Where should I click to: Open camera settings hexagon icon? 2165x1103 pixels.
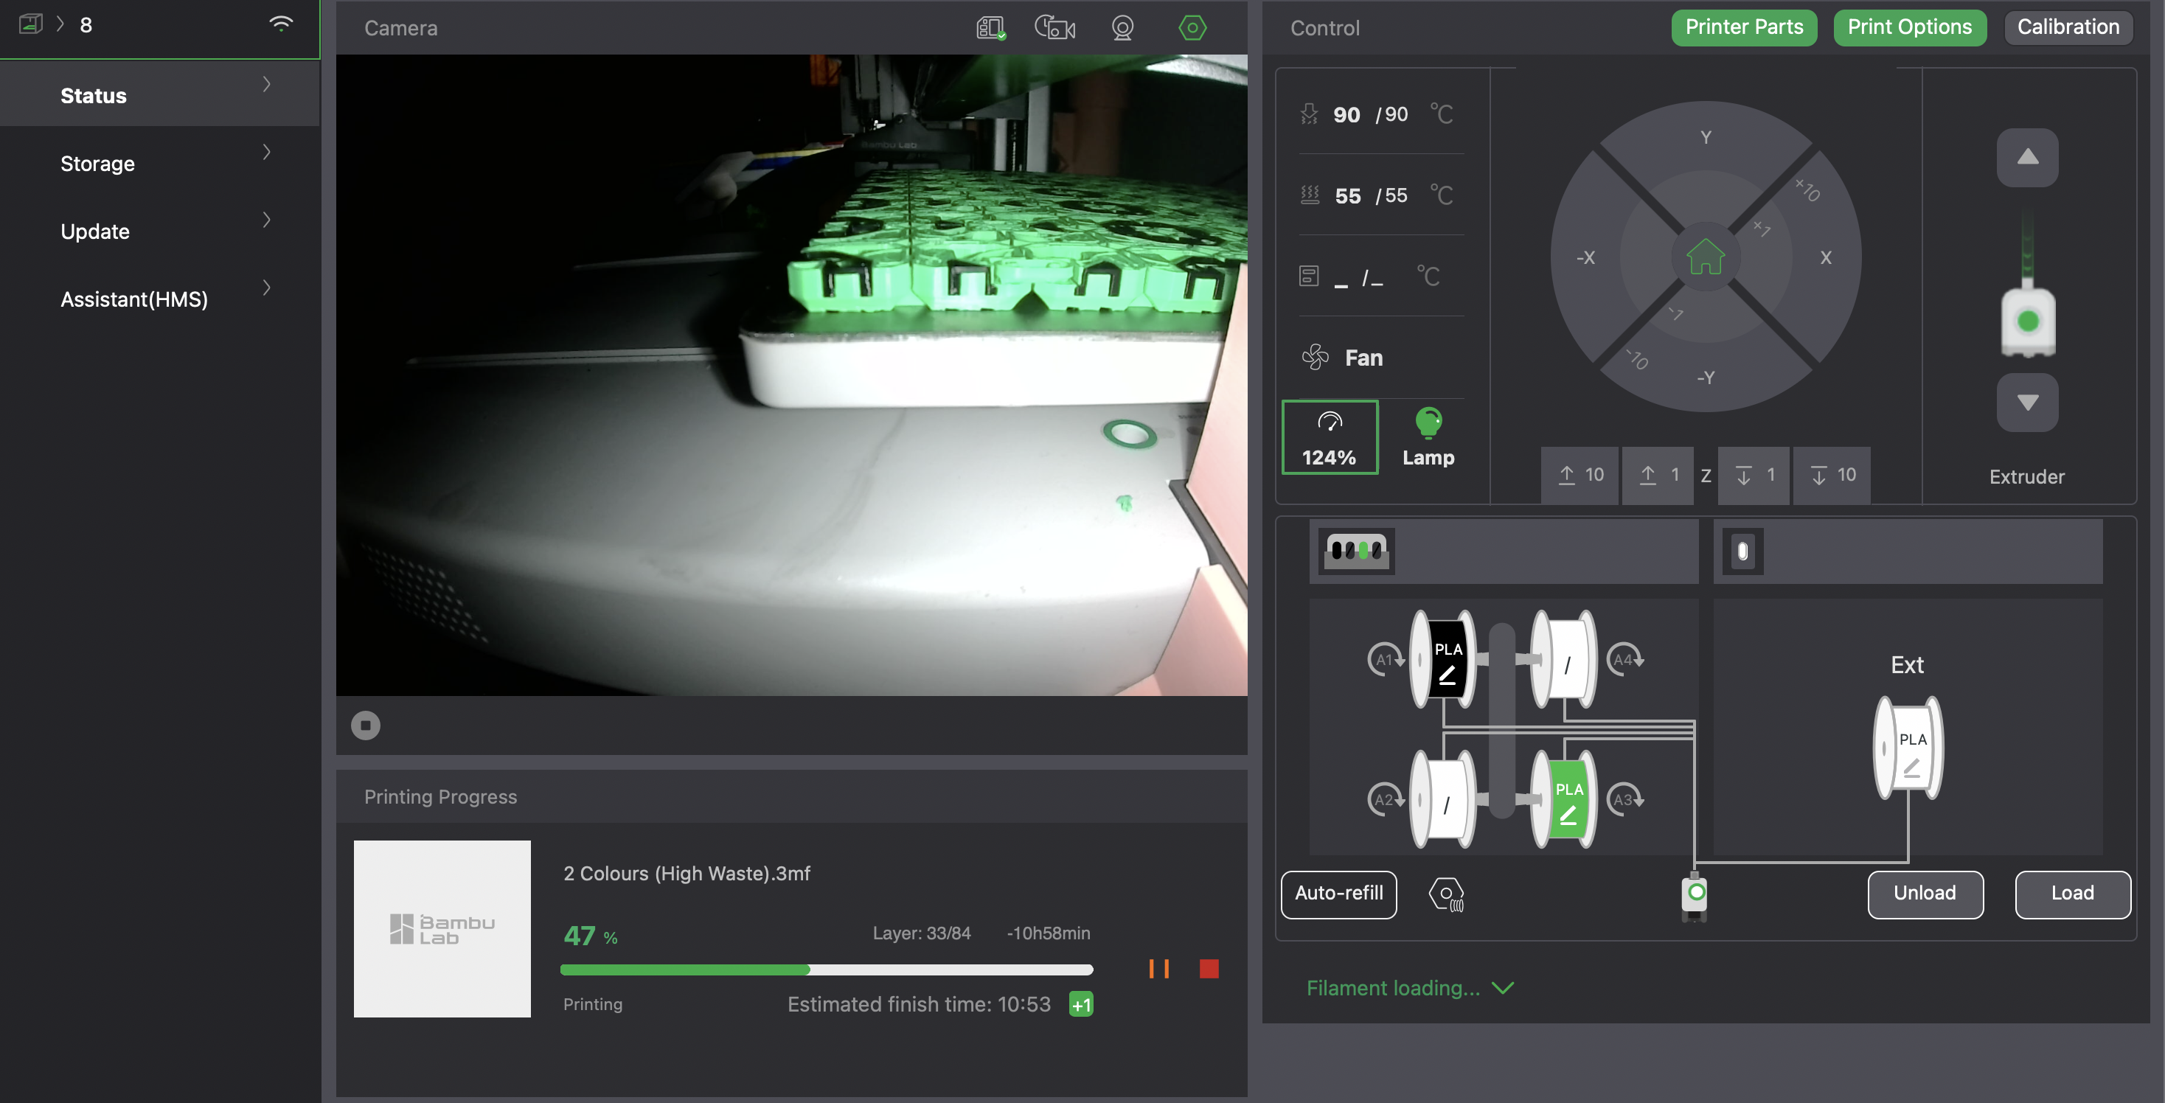pos(1192,28)
